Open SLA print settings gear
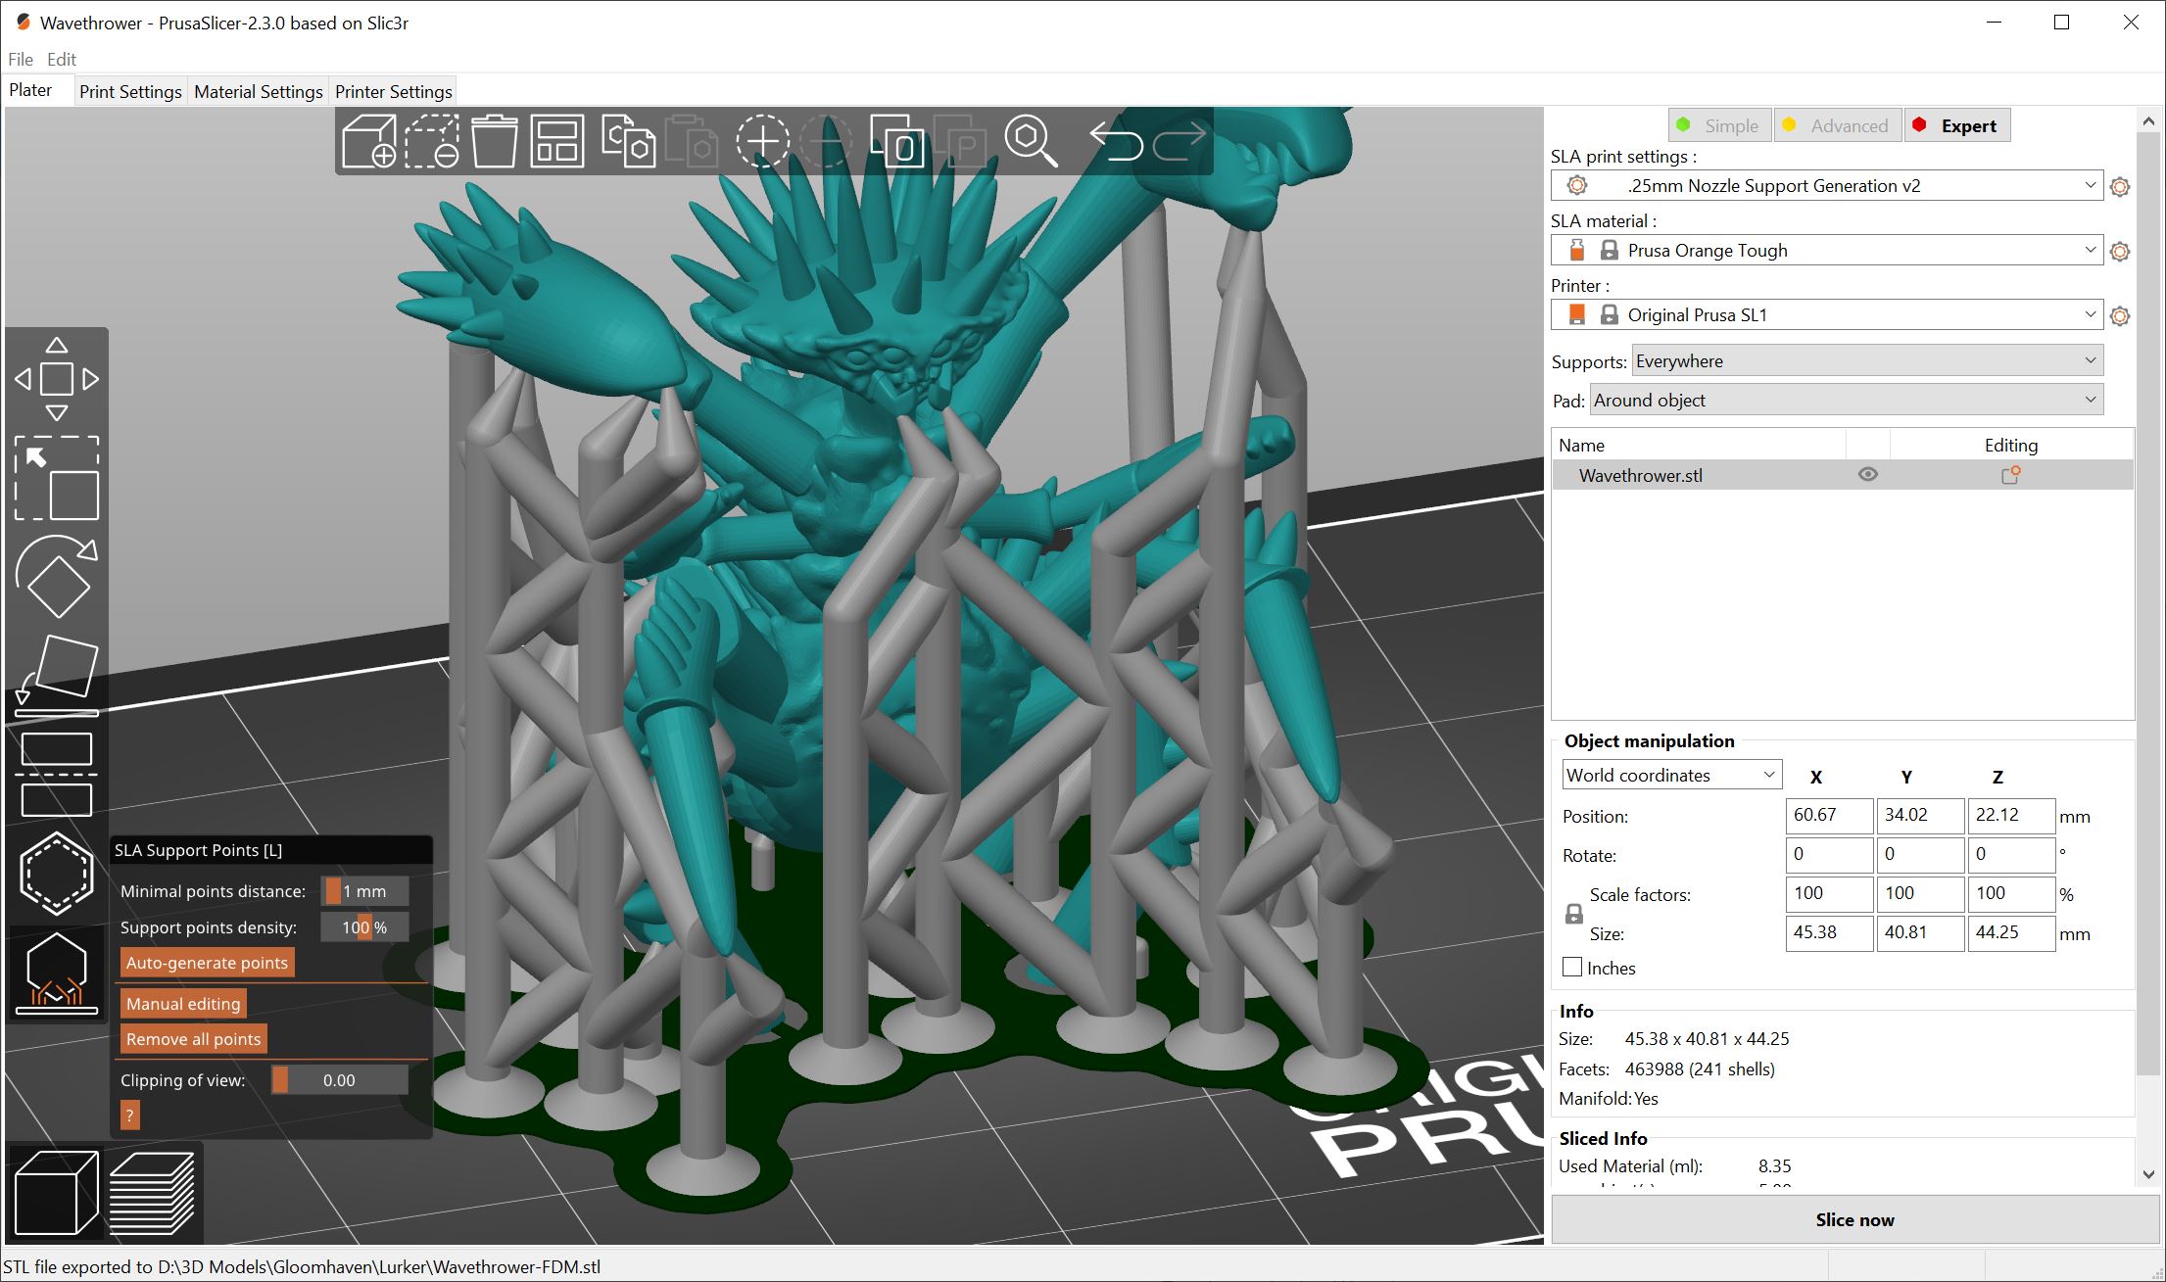This screenshot has width=2166, height=1282. (x=2120, y=186)
